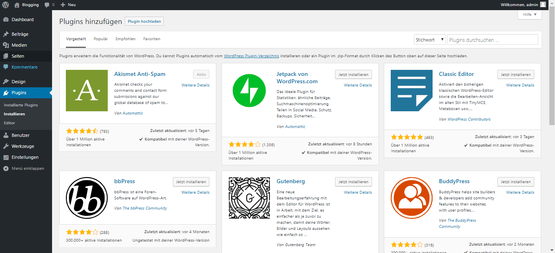Click the Jetpack plugin logo
Screen dimensions: 555x253
pyautogui.click(x=249, y=91)
